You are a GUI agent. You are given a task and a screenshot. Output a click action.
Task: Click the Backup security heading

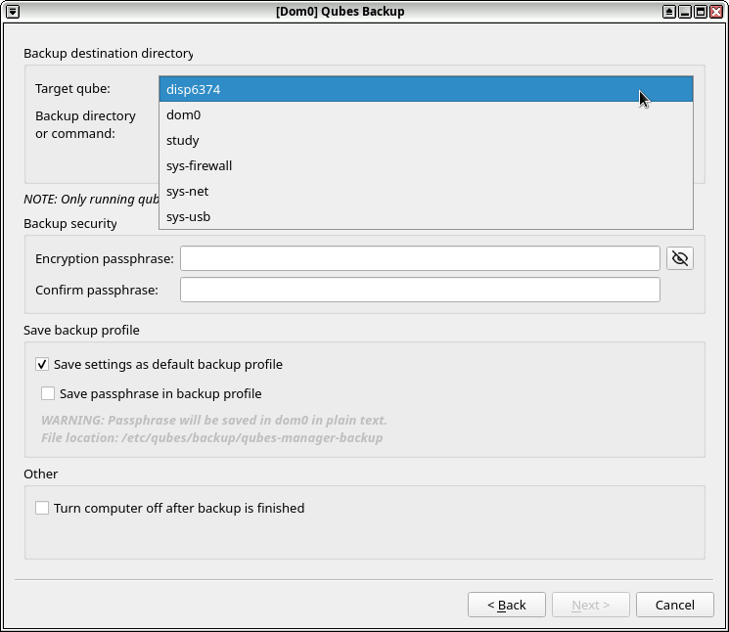(70, 223)
